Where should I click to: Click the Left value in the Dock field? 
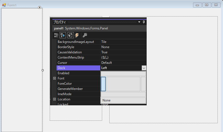tap(104, 68)
